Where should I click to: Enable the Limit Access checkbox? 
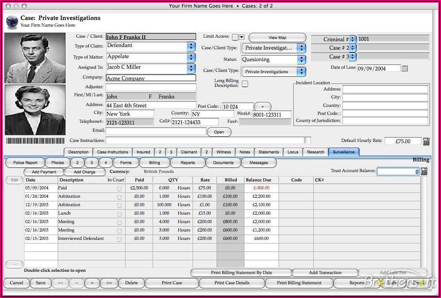235,37
